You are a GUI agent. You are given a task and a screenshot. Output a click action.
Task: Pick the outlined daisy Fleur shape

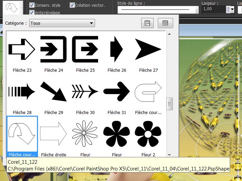85,134
